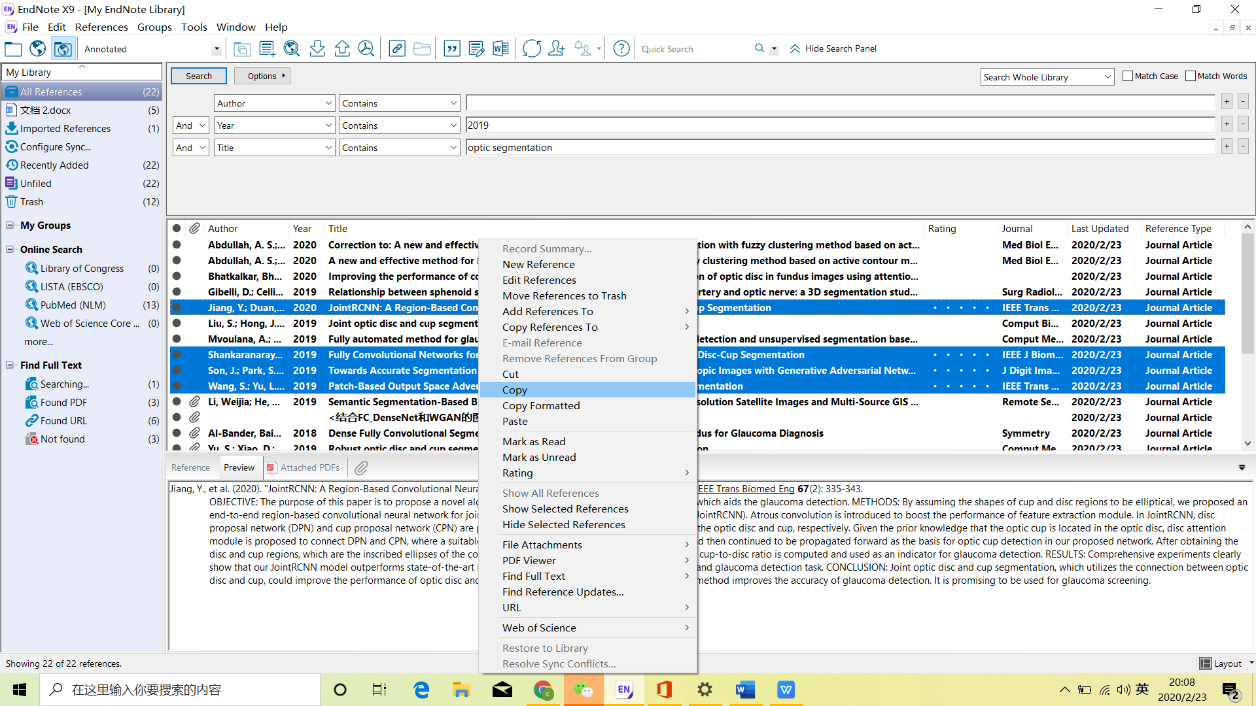Image resolution: width=1256 pixels, height=706 pixels.
Task: Click the Share Library person-plus icon
Action: (557, 48)
